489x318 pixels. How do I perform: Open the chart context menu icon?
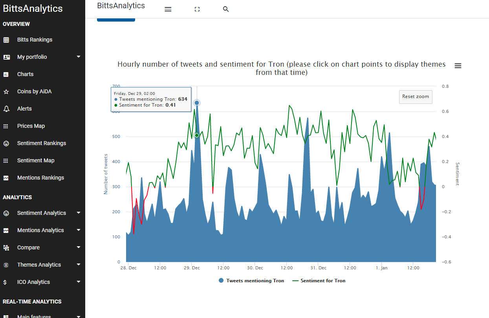458,66
